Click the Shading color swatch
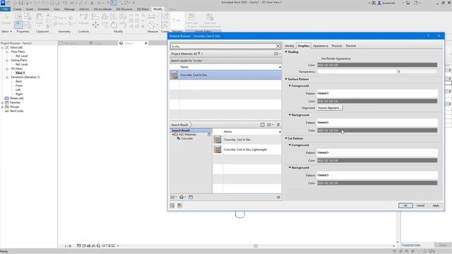The image size is (452, 254). pos(377,65)
